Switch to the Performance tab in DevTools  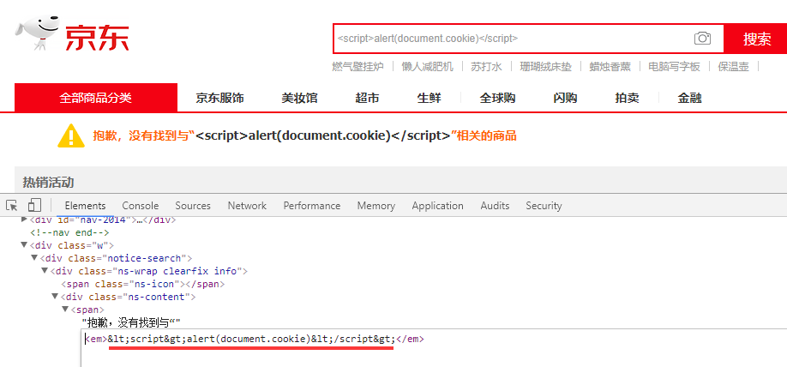(312, 205)
